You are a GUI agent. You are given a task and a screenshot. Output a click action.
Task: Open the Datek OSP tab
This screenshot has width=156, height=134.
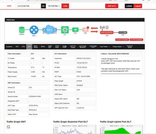pos(50,47)
